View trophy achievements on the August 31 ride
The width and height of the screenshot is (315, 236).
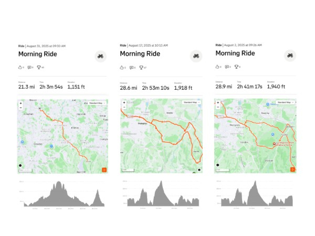(39, 67)
